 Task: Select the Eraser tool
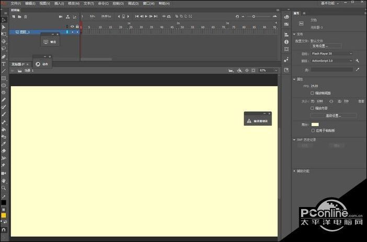(4, 151)
